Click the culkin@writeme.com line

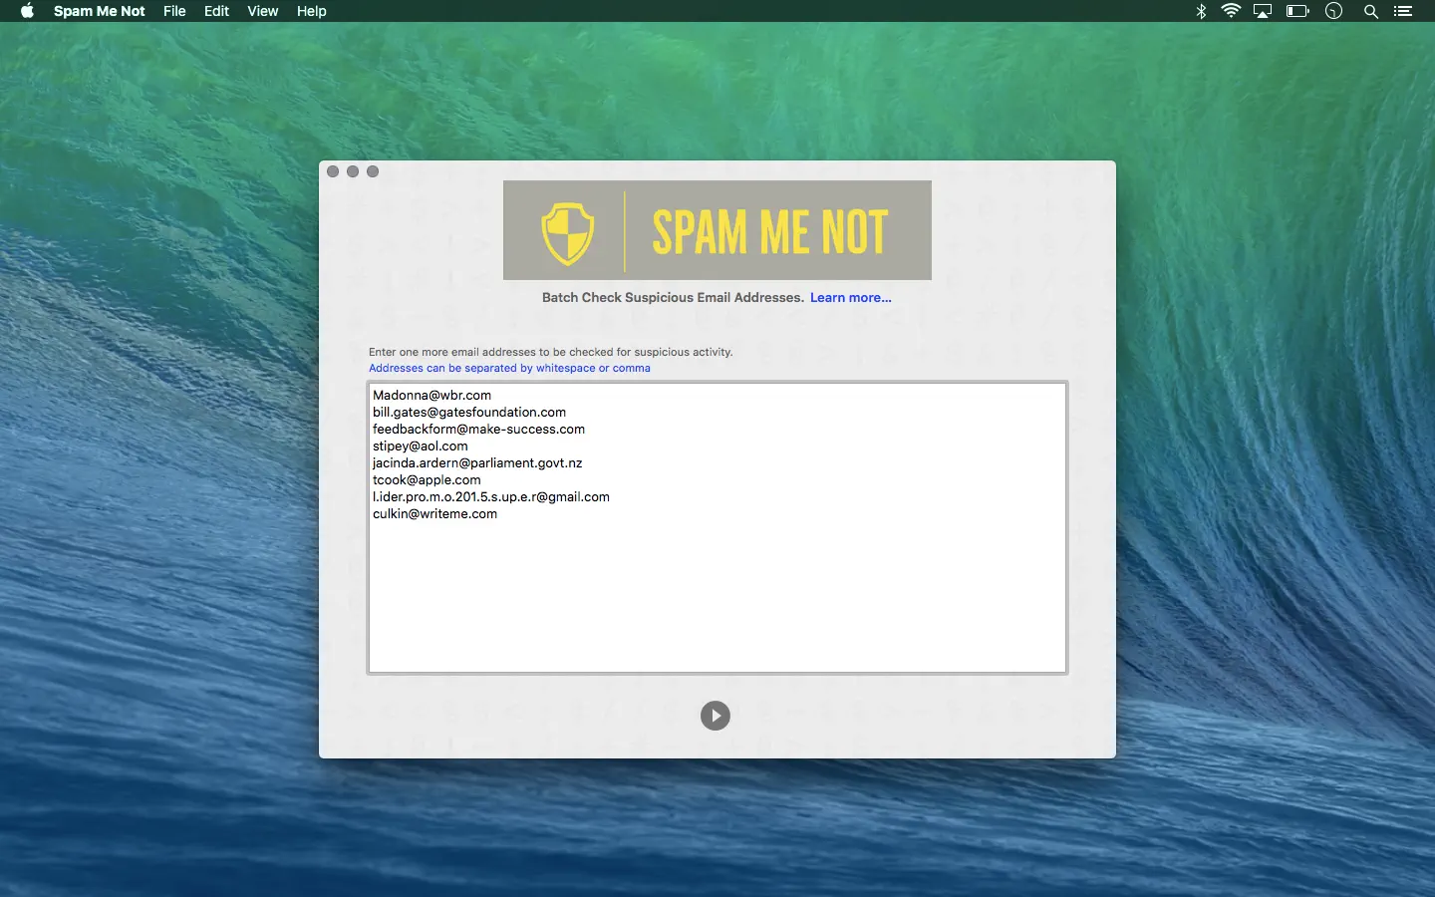click(434, 513)
